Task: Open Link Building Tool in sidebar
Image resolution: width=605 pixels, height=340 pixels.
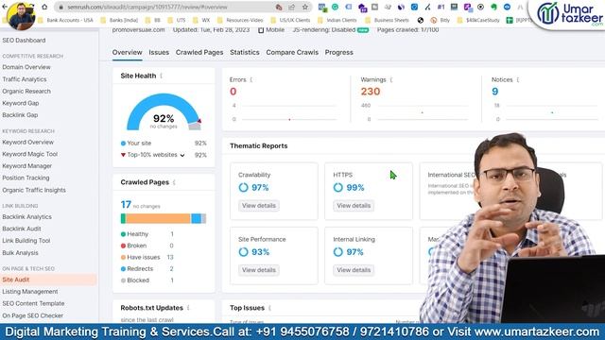Action: click(26, 241)
